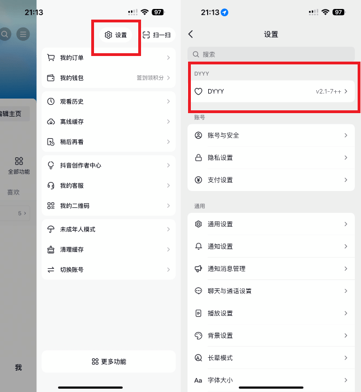Click the 搜索 field in settings
The image size is (361, 392).
(271, 54)
